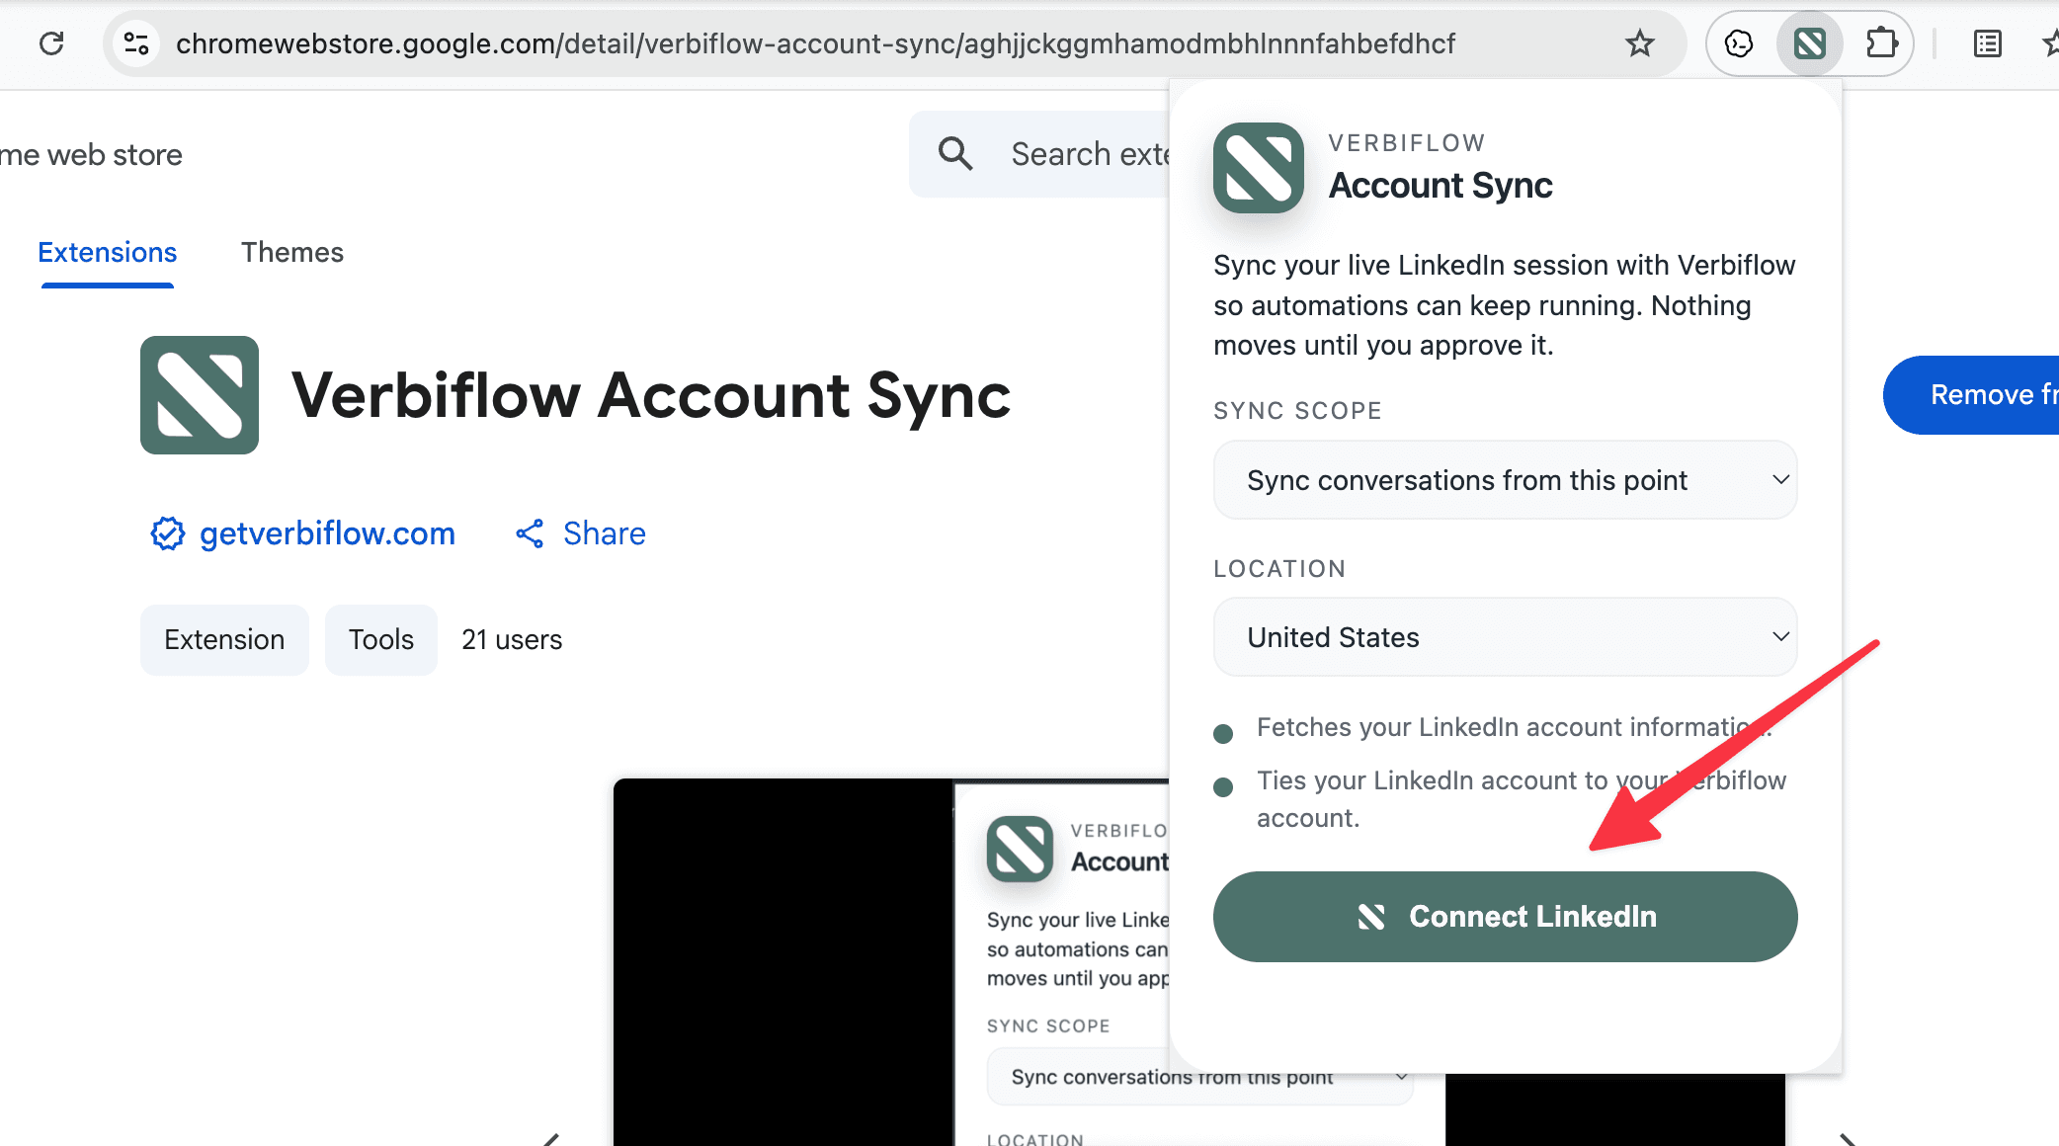Screen dimensions: 2059x1146
Task: Open the ChatGPT-style extension icon in toolbar
Action: click(1739, 43)
